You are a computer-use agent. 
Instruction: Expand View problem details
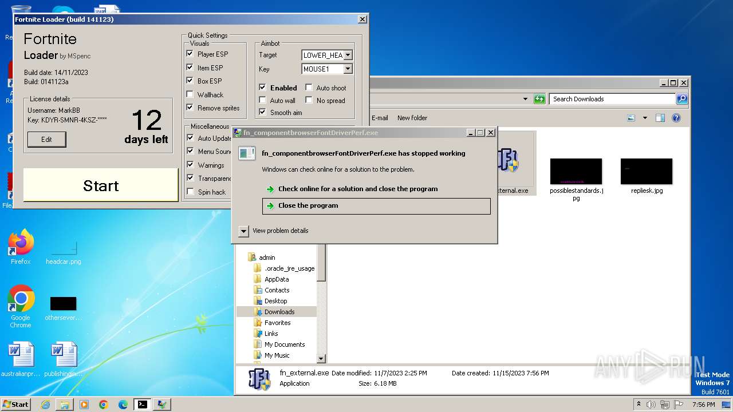click(x=243, y=231)
